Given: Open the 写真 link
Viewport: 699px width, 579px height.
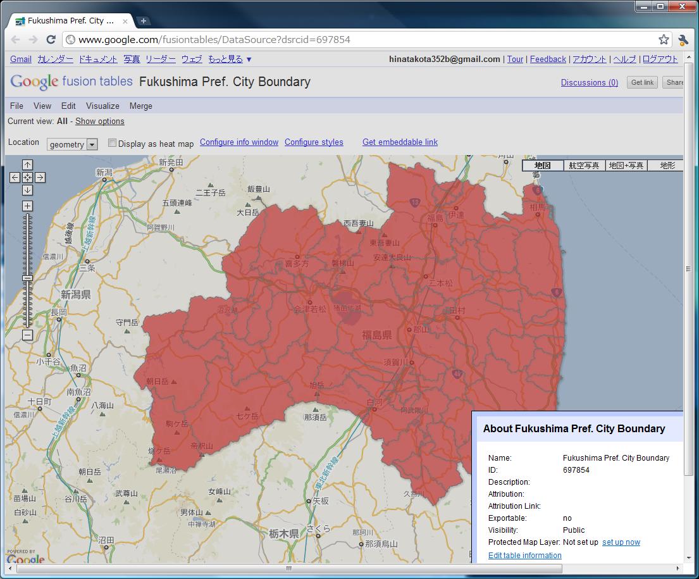Looking at the screenshot, I should pyautogui.click(x=132, y=59).
